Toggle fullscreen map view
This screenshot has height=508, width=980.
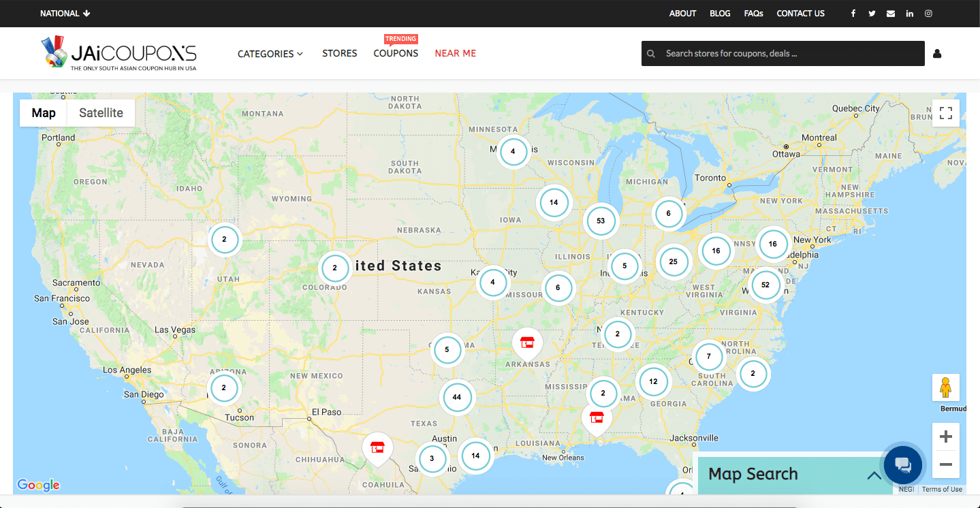pos(945,113)
